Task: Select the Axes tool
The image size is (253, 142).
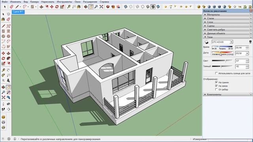Action: pyautogui.click(x=4, y=80)
